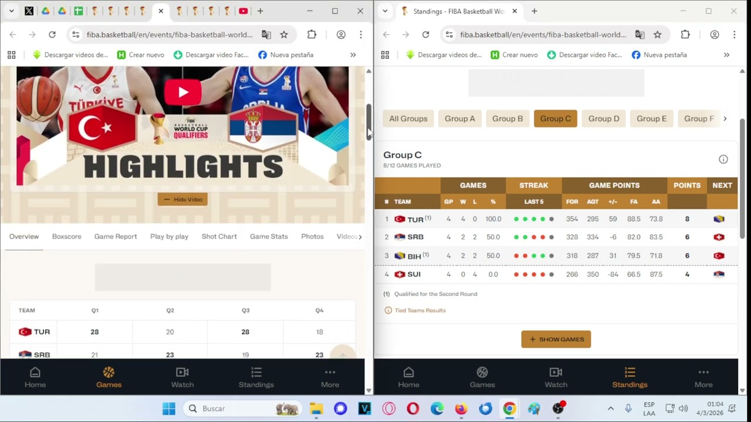The height and width of the screenshot is (422, 751).
Task: Expand the SHOW GAMES button
Action: [x=556, y=339]
